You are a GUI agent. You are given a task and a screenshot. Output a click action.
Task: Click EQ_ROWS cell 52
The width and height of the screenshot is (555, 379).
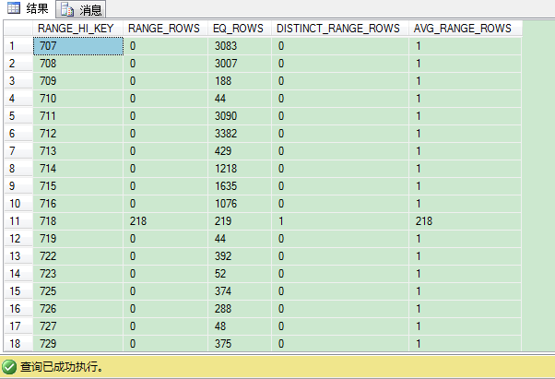coord(240,274)
